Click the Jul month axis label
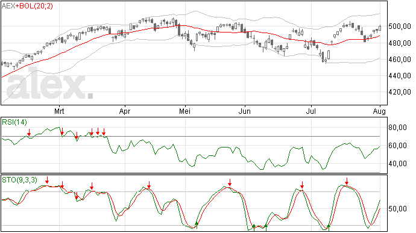 [310, 111]
